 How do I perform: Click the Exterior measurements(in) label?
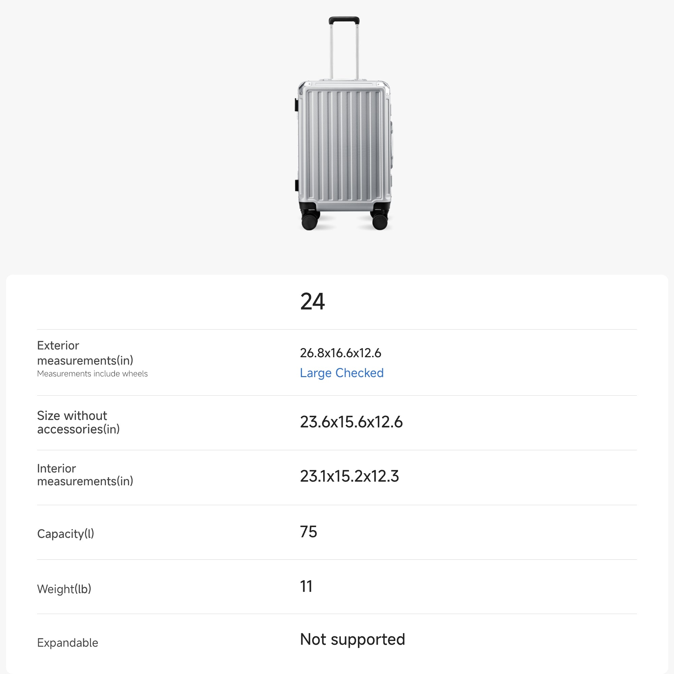(x=85, y=353)
